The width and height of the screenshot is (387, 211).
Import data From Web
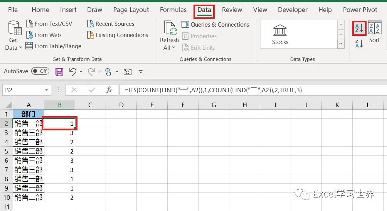(44, 35)
